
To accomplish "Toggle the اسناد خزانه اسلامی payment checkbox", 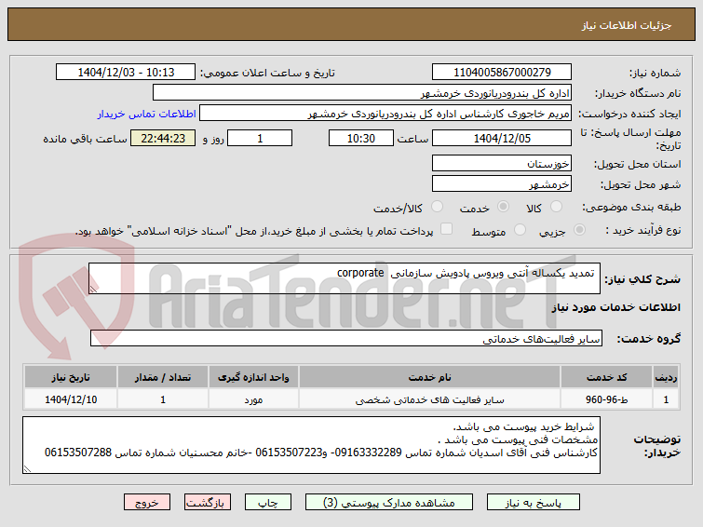I will (x=446, y=229).
